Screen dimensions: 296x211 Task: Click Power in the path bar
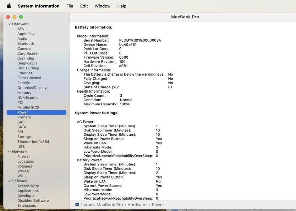[x=158, y=205]
